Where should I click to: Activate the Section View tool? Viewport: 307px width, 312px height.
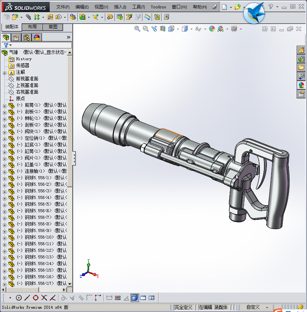point(162,29)
